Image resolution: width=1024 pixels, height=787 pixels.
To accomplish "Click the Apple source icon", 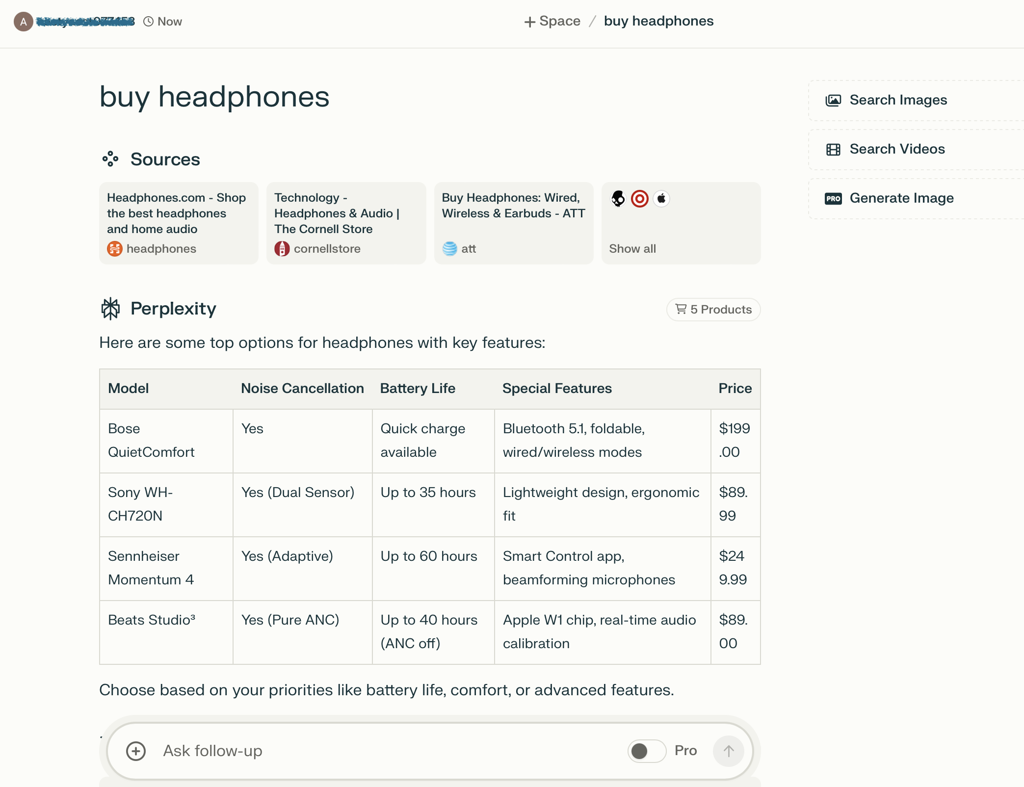I will coord(661,199).
